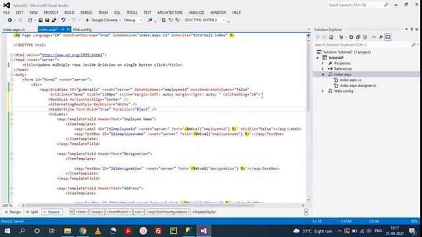Open Solution Explorer window options dropdown arrow
Viewport: 422px width, 237px height.
point(406,29)
